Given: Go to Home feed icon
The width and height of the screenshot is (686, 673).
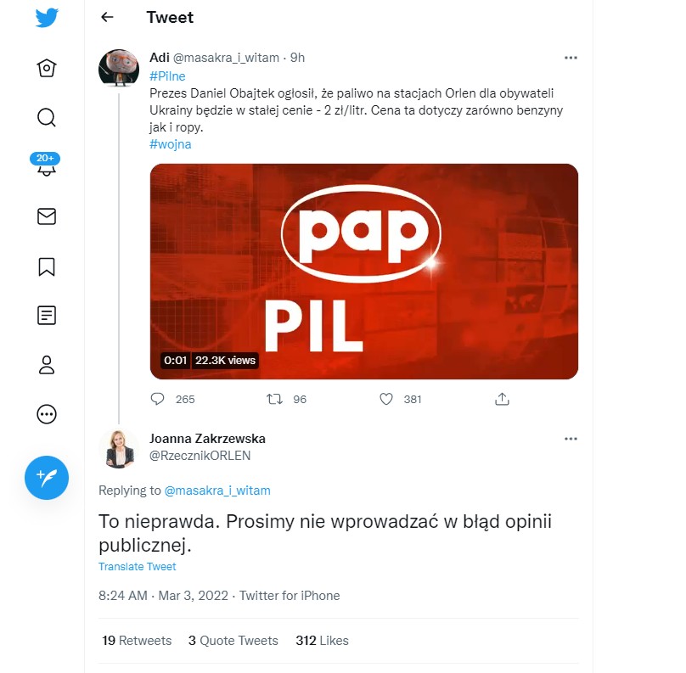Looking at the screenshot, I should click(47, 68).
